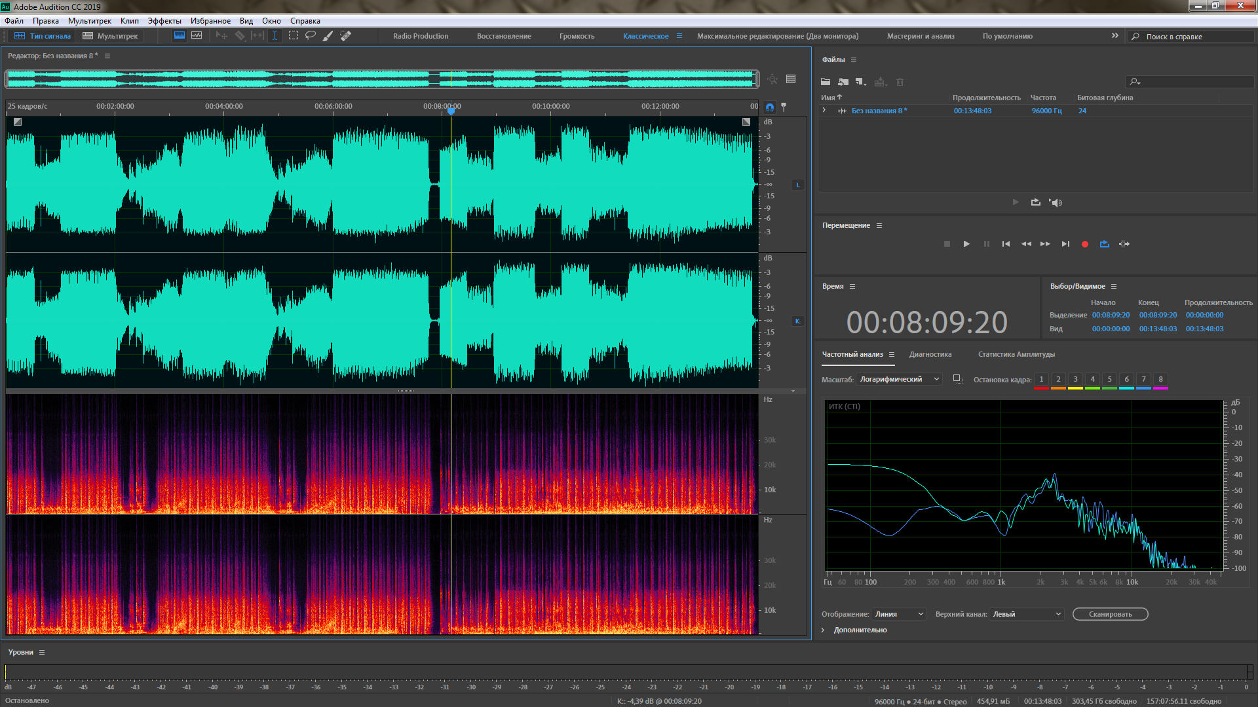Open file icon in Файлы panel

(826, 82)
